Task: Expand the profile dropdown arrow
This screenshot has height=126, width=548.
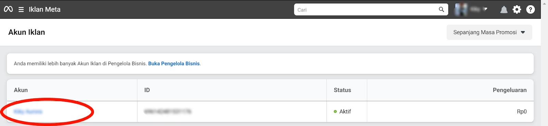Action: (x=485, y=9)
